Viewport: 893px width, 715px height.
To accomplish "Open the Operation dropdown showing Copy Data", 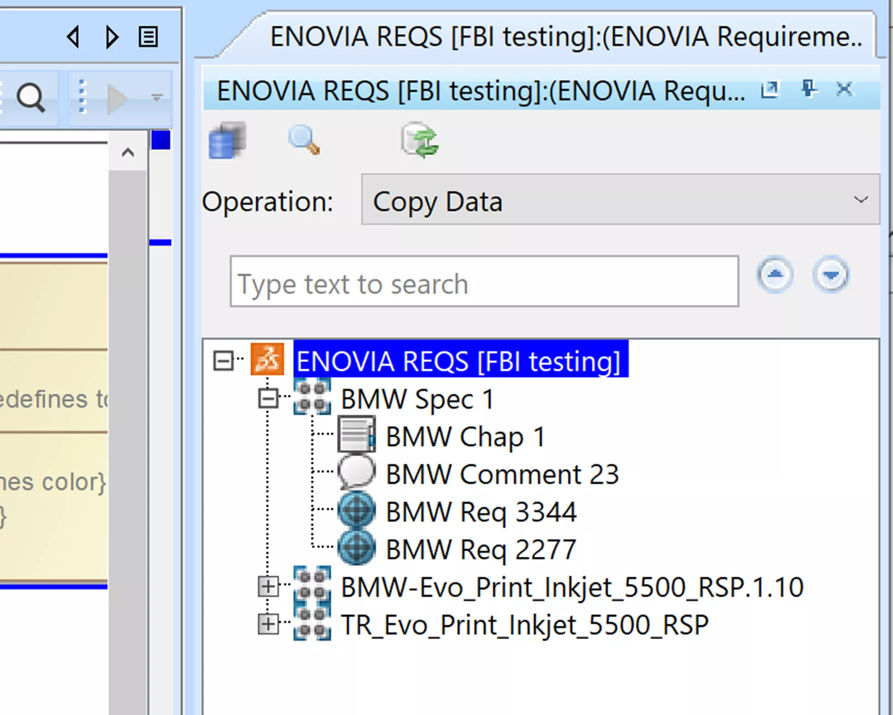I will point(620,199).
